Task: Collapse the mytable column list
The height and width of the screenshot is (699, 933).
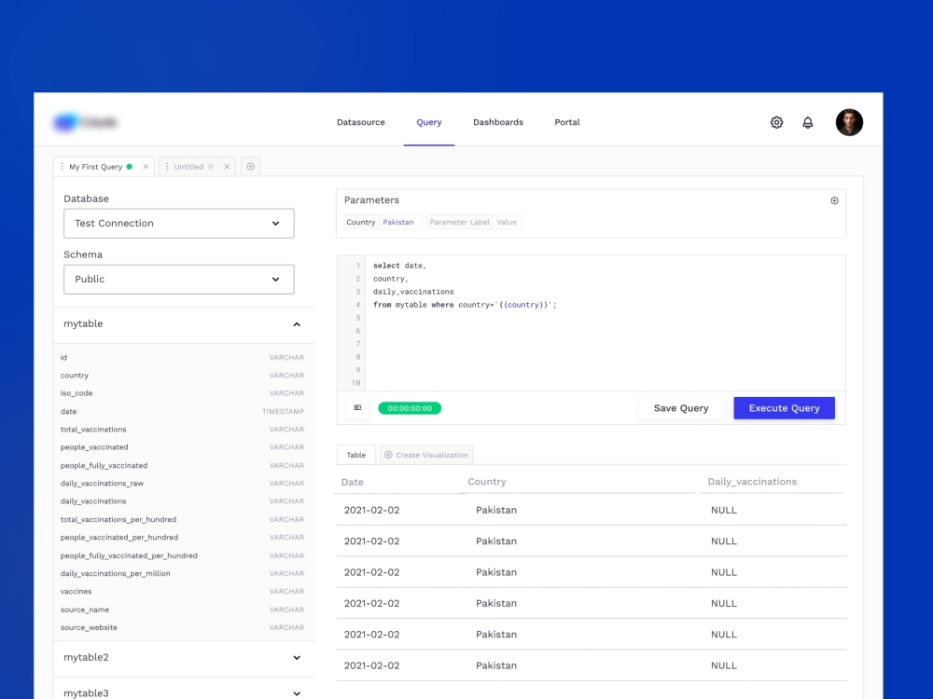Action: pyautogui.click(x=296, y=324)
